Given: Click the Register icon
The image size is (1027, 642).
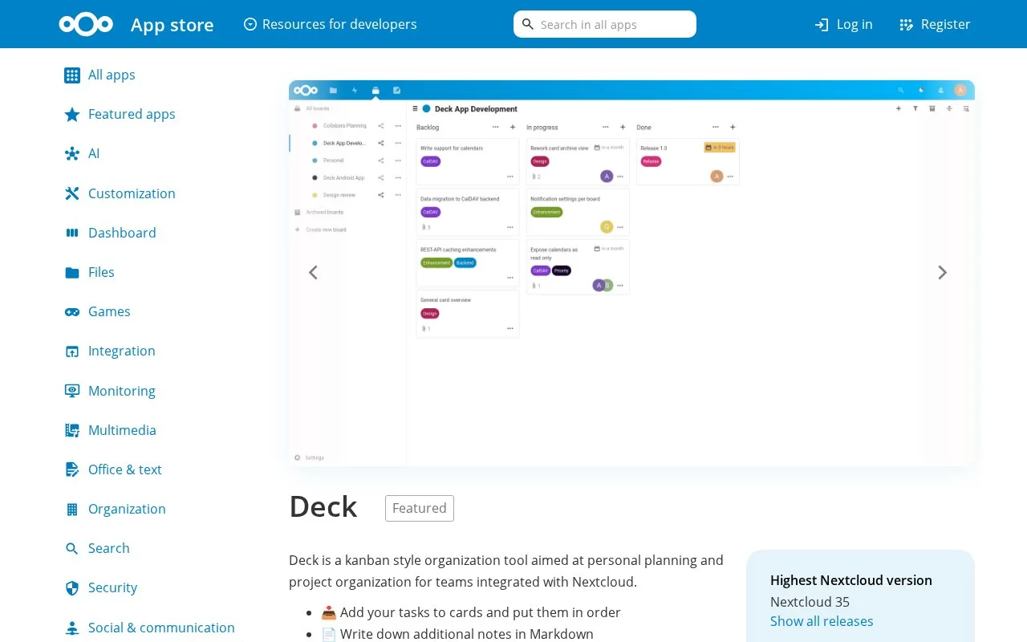Looking at the screenshot, I should coord(907,25).
